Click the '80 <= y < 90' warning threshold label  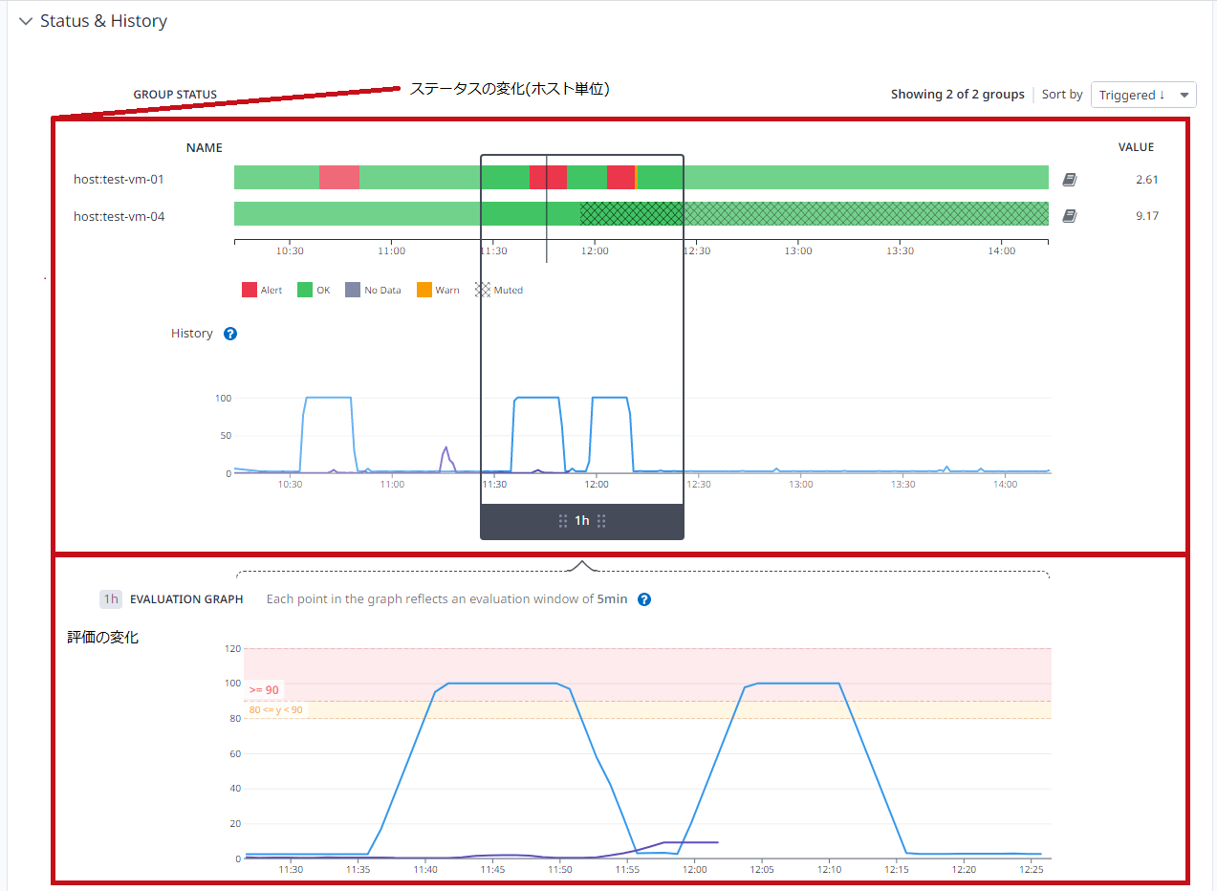tap(275, 710)
